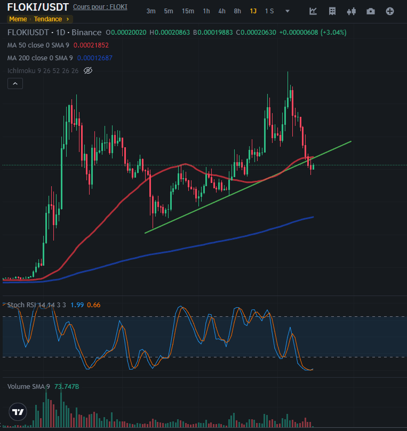Click the add plus circle icon
Screen dimensions: 407x431
[x=390, y=11]
